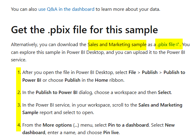Click the bold 'New' word in step 4
The height and width of the screenshot is (138, 194).
(x=170, y=125)
